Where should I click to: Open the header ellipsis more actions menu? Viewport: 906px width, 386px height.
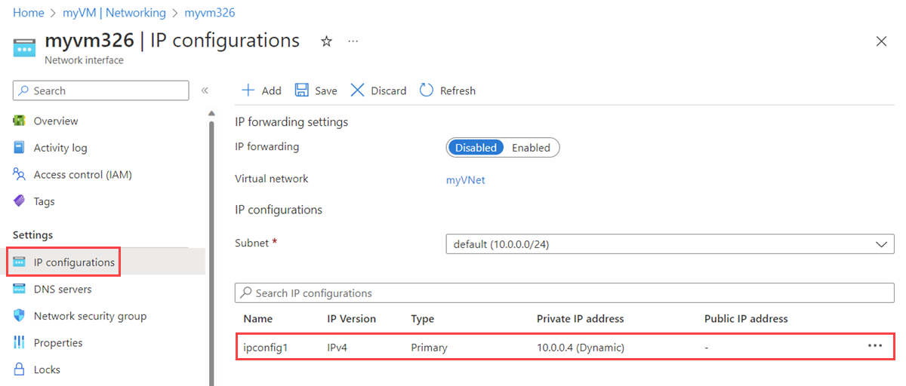coord(353,41)
